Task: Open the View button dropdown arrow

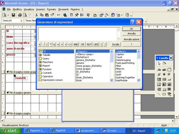Action: tap(8, 15)
